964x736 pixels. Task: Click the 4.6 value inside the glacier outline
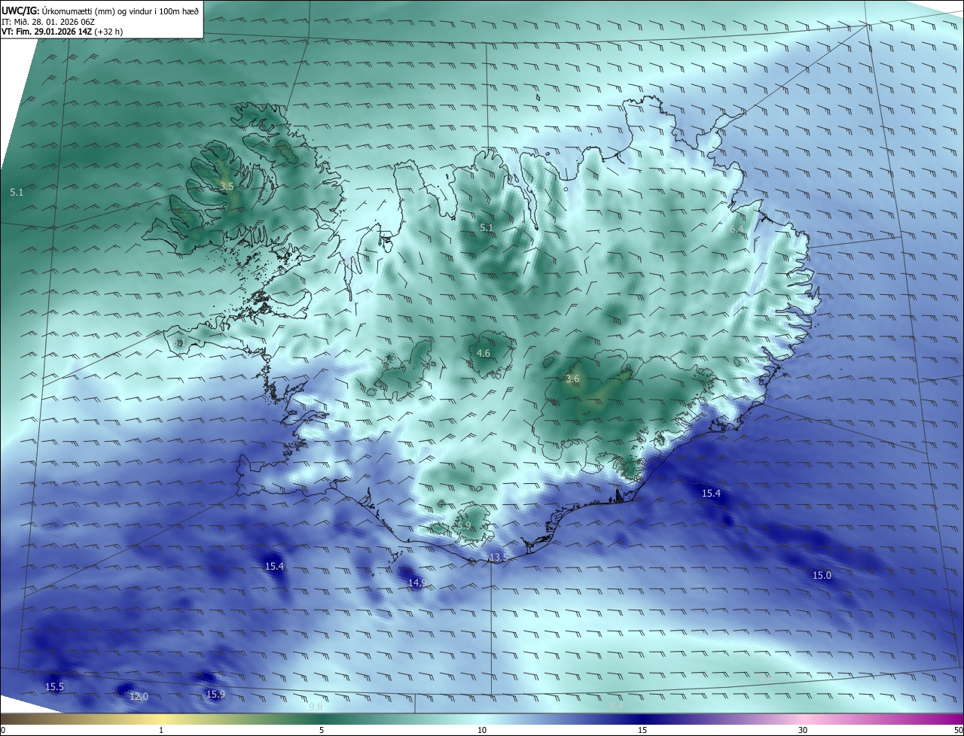(x=484, y=353)
